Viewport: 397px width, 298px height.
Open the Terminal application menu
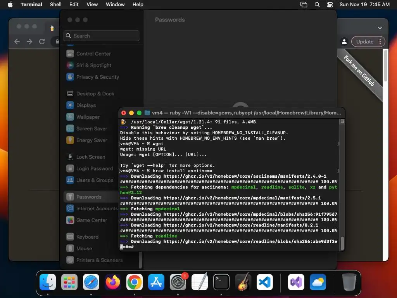[x=31, y=4]
